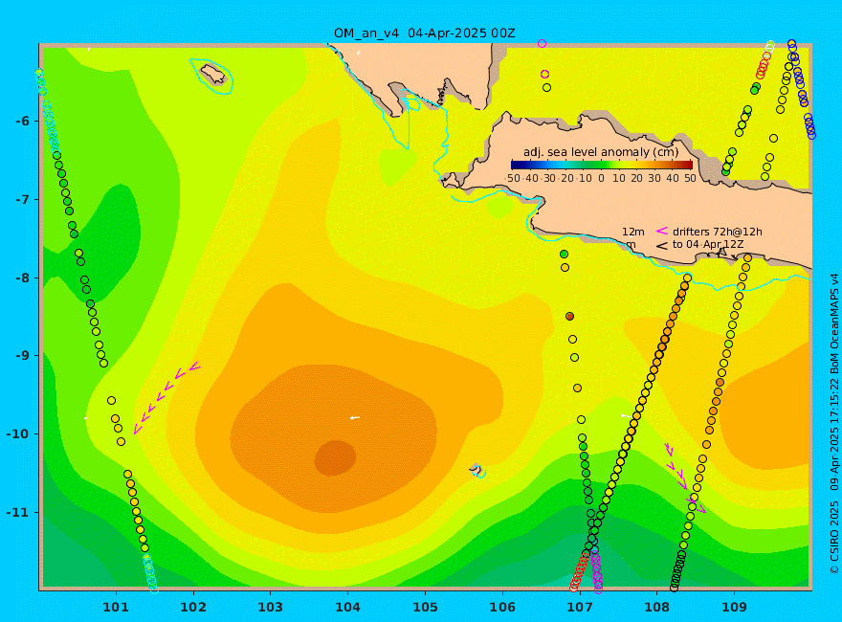Viewport: 842px width, 622px height.
Task: Select the dark red circle marker near 107°E, 8.5°S
Action: click(569, 317)
